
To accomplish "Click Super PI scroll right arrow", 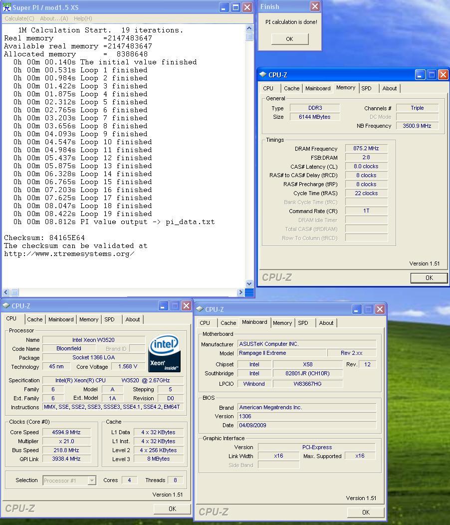I will click(x=240, y=292).
